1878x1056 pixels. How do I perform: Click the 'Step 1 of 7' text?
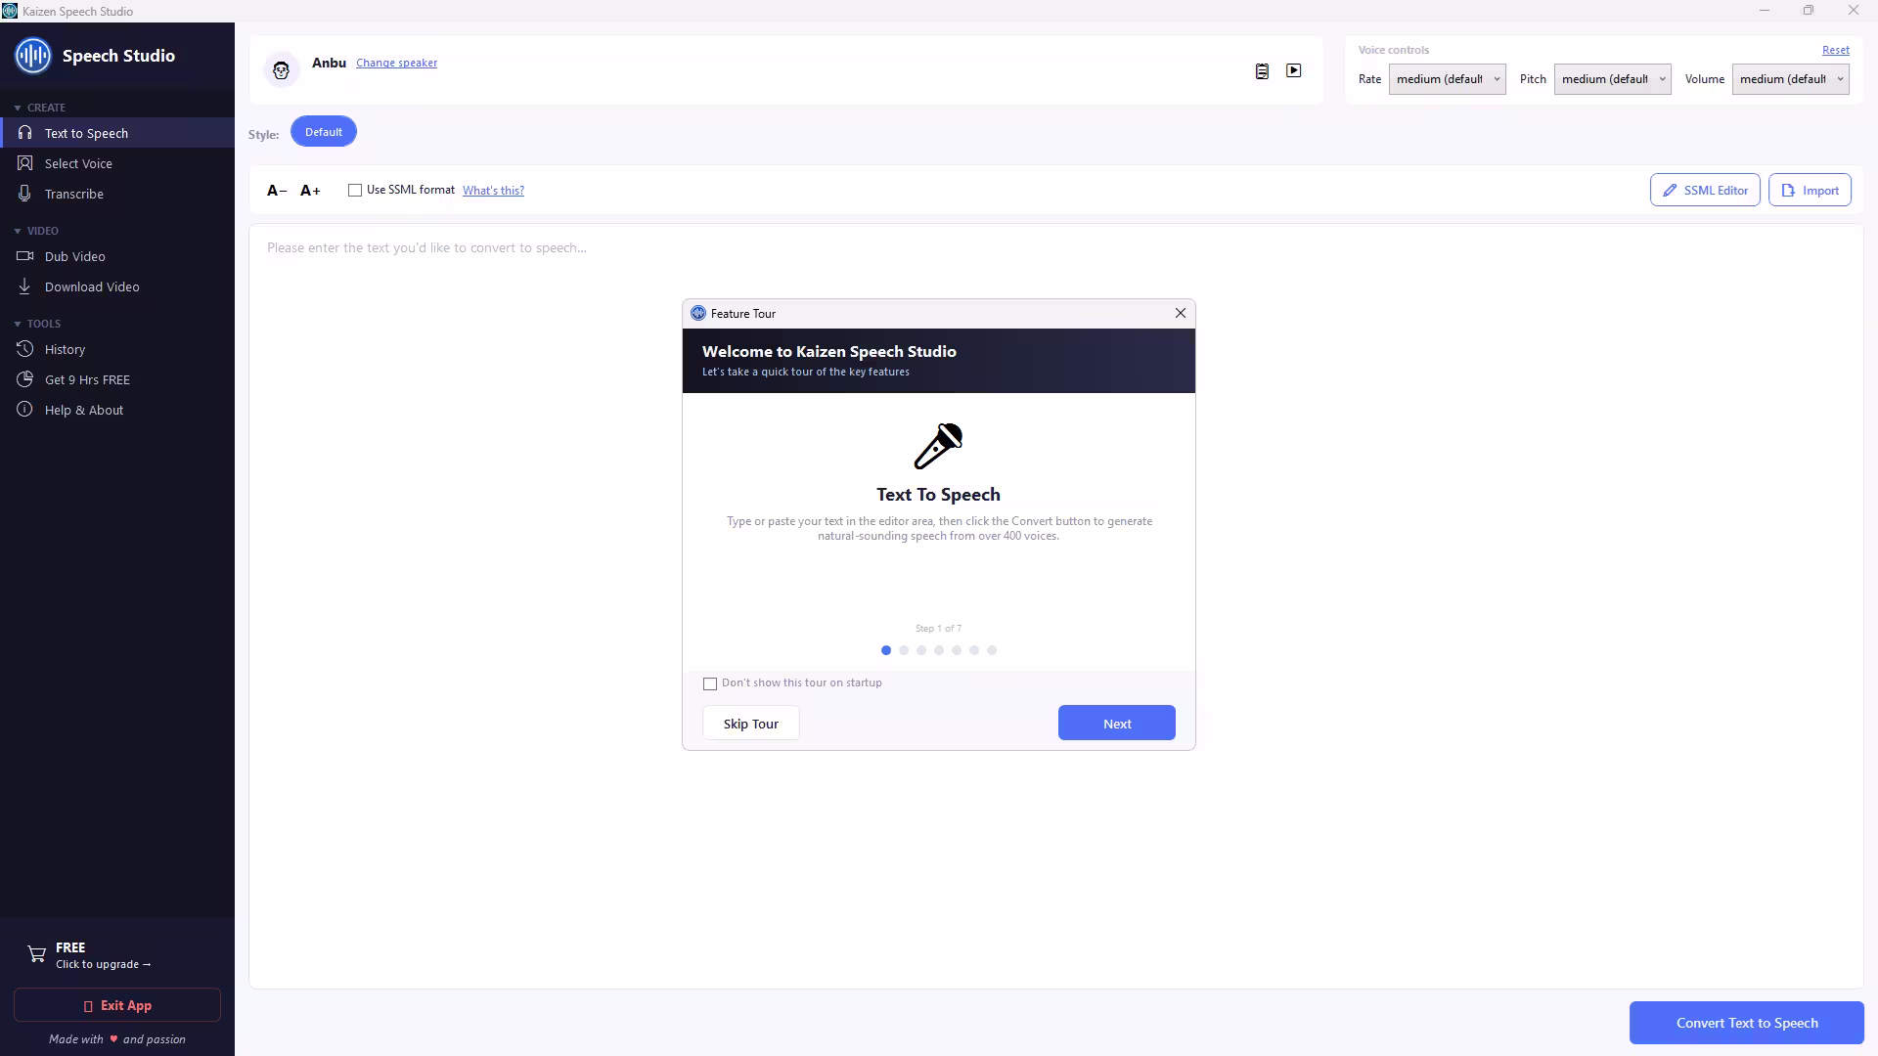tap(938, 629)
